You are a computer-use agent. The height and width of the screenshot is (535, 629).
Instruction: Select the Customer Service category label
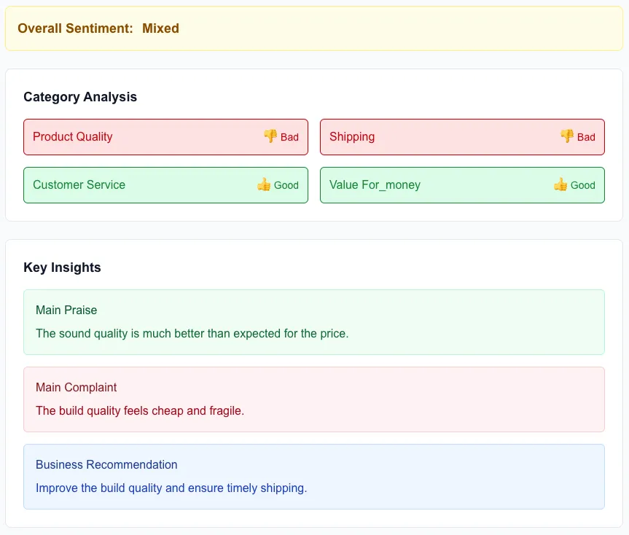coord(79,185)
